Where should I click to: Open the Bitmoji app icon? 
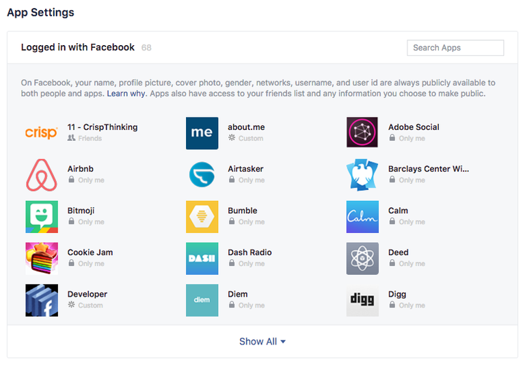[42, 217]
